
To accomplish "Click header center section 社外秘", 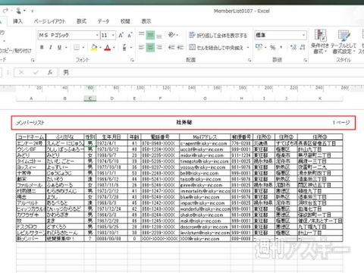I will tap(184, 122).
